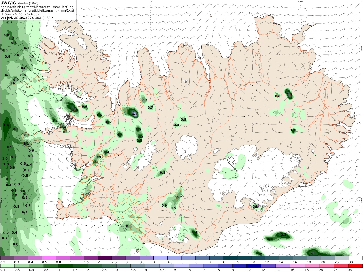This screenshot has height=272, width=363.
Task: Click the UWC/IG title text
Action: coord(8,3)
